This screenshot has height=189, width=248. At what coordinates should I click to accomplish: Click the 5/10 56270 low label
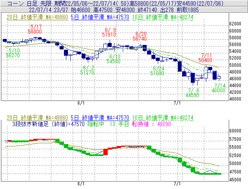coord(13,53)
